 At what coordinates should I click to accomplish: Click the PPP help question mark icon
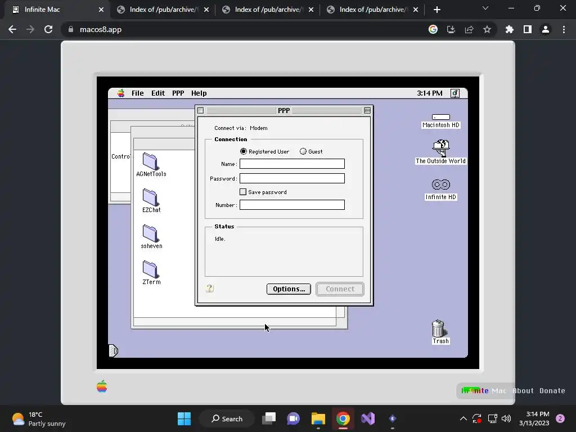tap(210, 289)
